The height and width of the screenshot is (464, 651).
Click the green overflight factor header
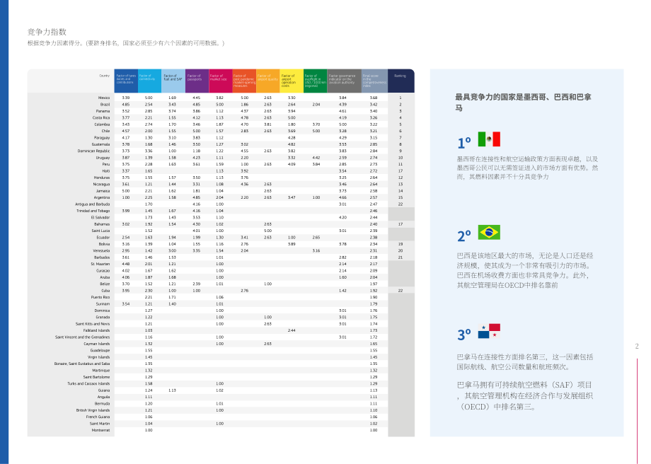click(315, 81)
